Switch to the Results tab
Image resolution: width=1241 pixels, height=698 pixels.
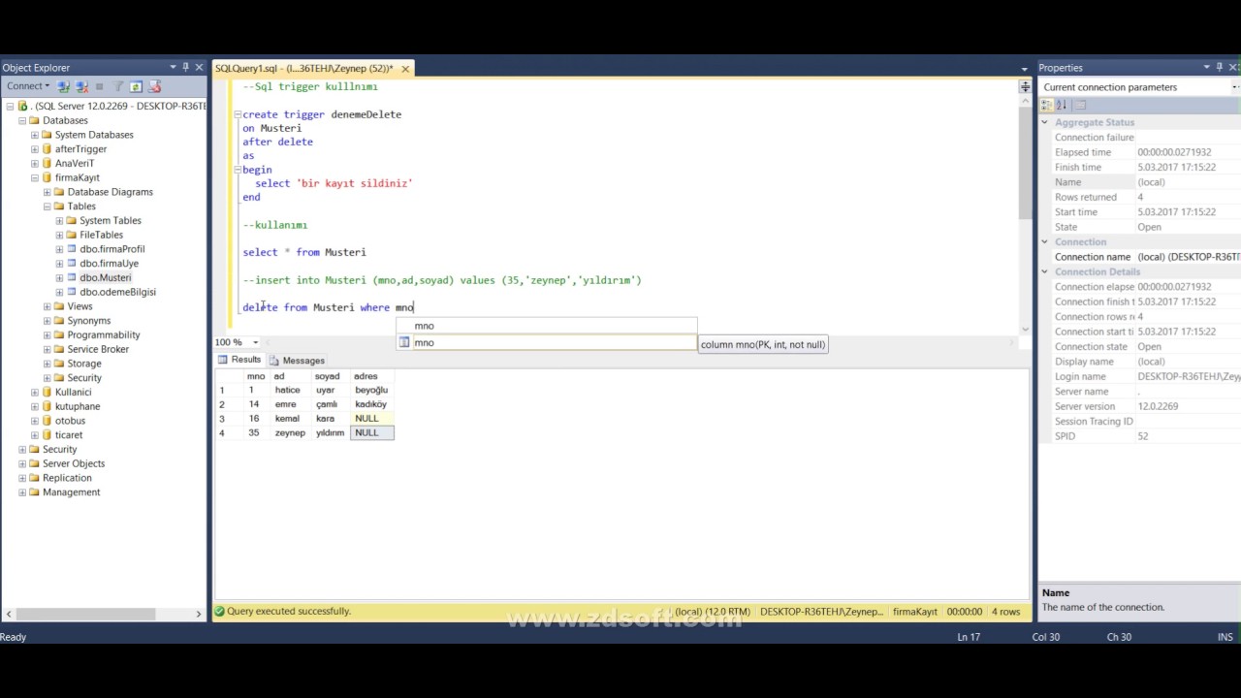[x=239, y=360]
